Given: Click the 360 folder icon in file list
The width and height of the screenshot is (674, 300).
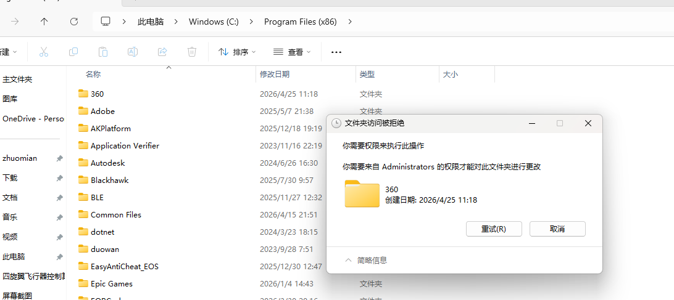Looking at the screenshot, I should point(83,94).
